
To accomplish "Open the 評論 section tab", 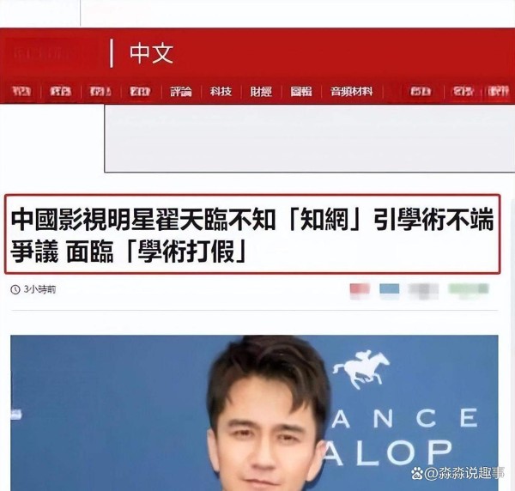I will click(x=180, y=91).
